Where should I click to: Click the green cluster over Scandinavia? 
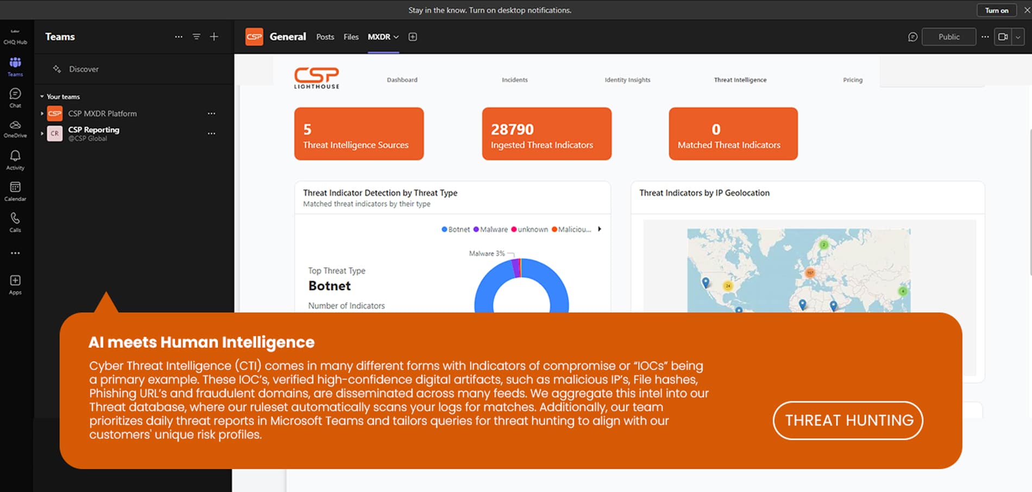click(823, 245)
